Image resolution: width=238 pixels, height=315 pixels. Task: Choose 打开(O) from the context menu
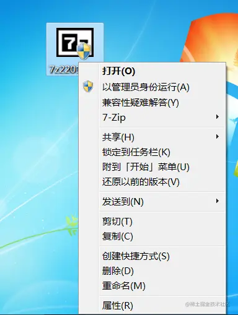152,71
